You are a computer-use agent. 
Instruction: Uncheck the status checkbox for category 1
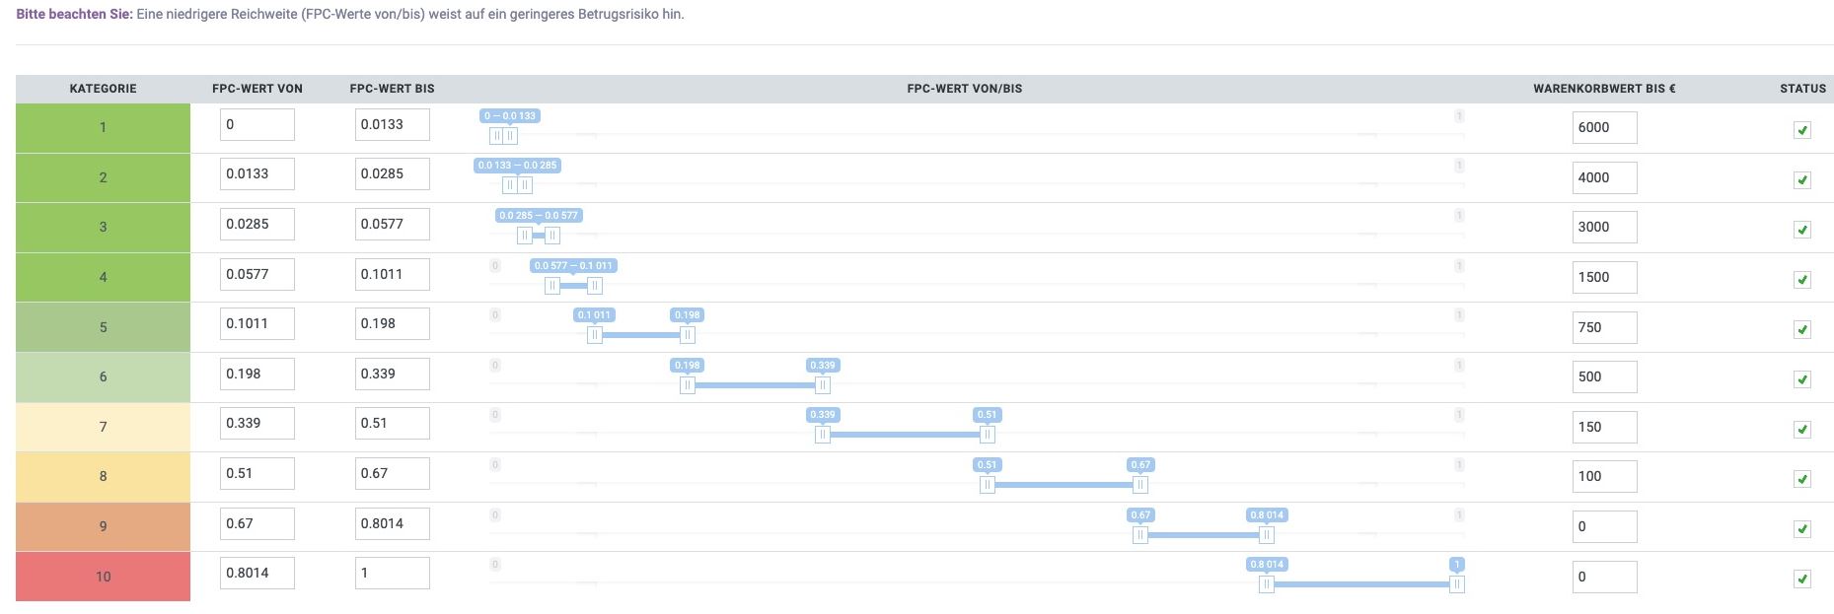(x=1802, y=130)
